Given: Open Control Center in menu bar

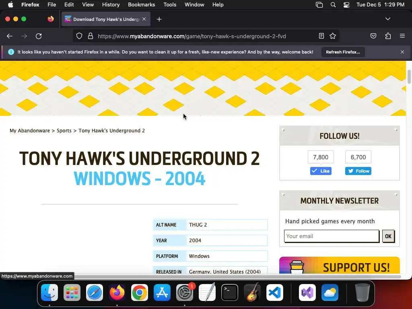Looking at the screenshot, I should point(346,5).
